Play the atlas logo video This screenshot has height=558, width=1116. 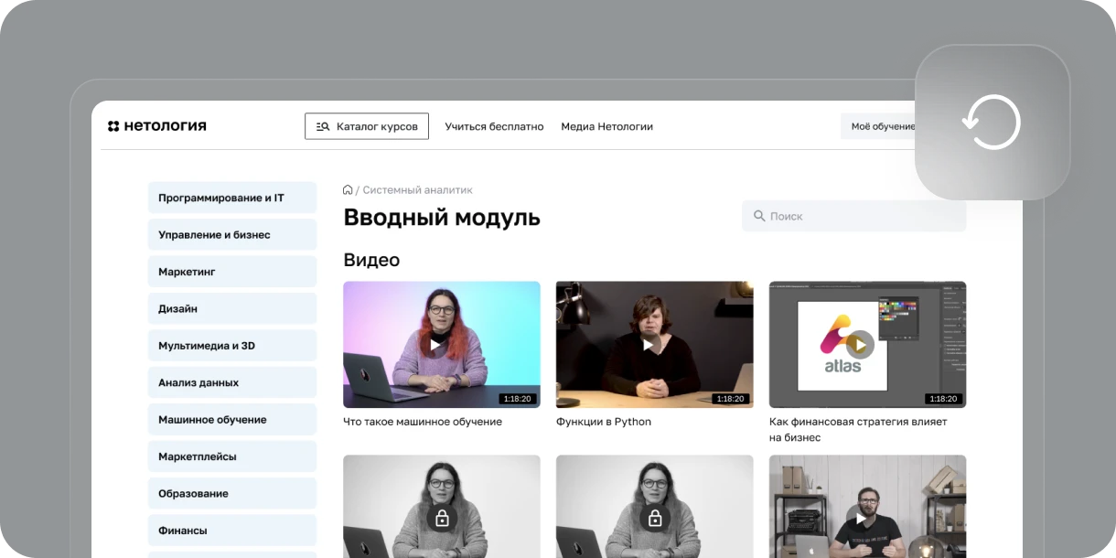tap(860, 345)
